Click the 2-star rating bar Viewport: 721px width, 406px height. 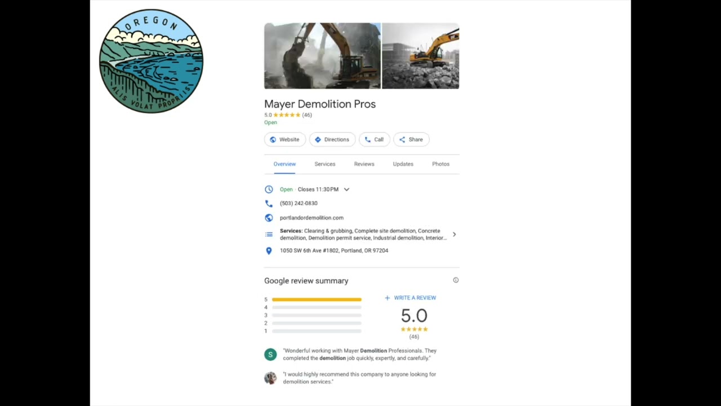click(x=317, y=323)
